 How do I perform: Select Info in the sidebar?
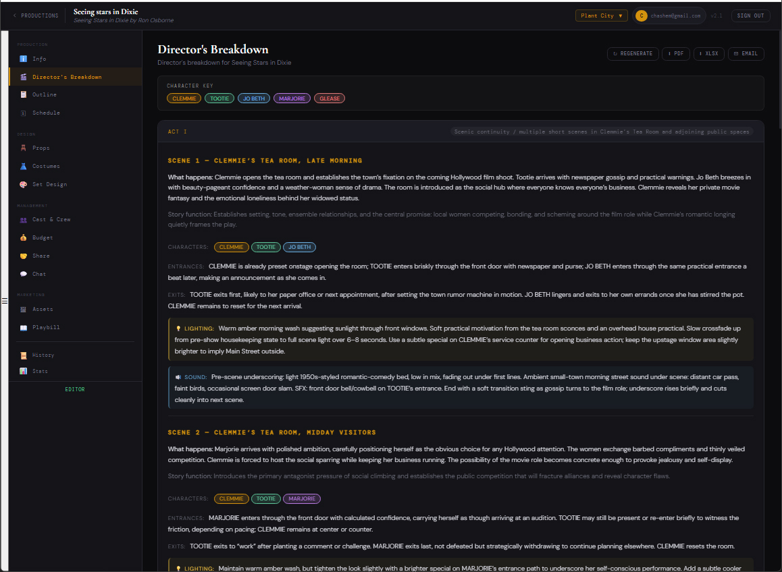pos(76,59)
